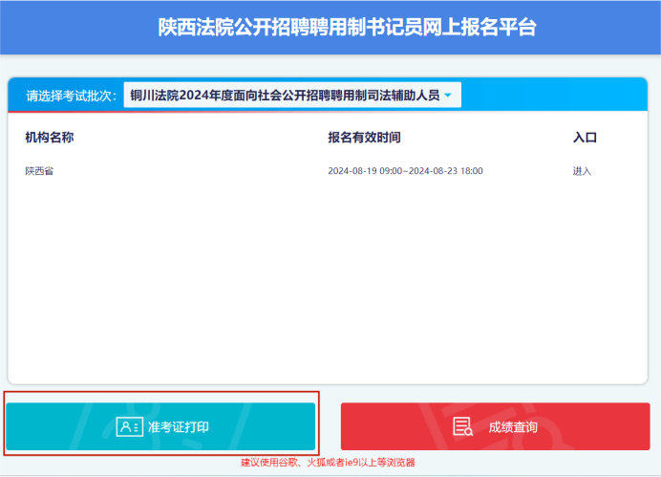
Task: Click the 报名有效时间 column header
Action: [364, 138]
